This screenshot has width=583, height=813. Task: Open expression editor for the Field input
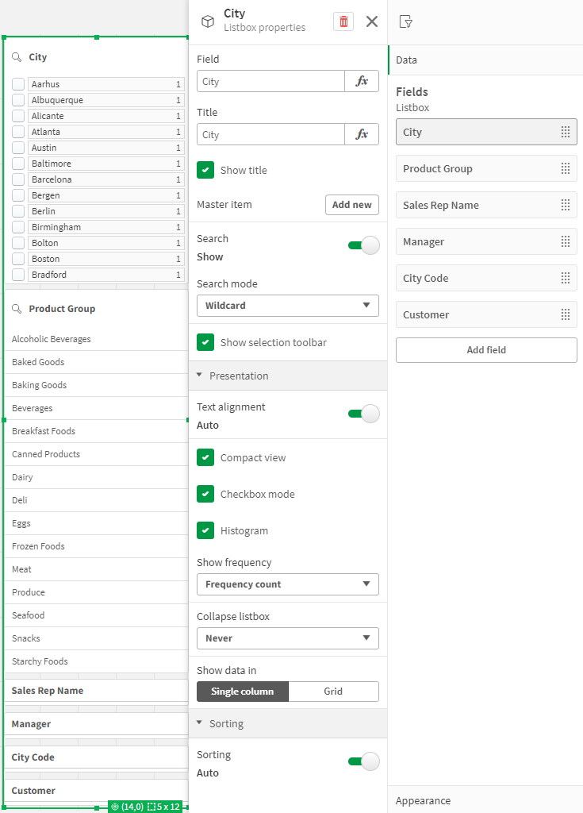click(362, 80)
